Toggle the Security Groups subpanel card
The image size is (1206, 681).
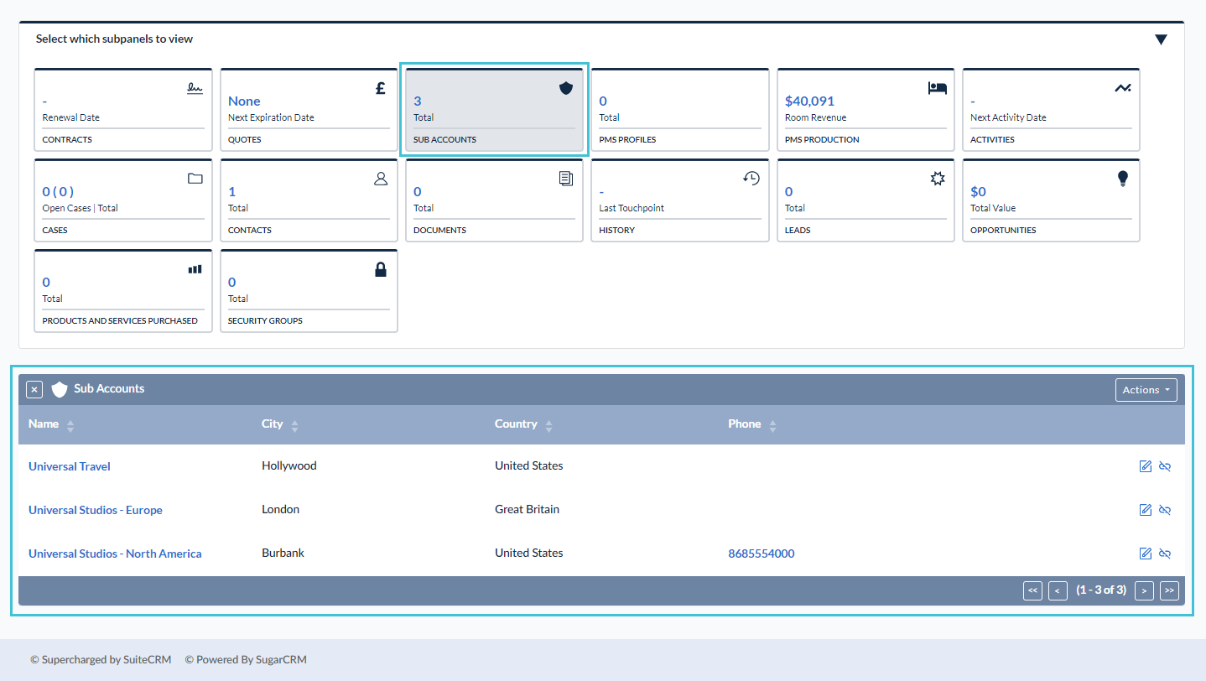pos(309,291)
